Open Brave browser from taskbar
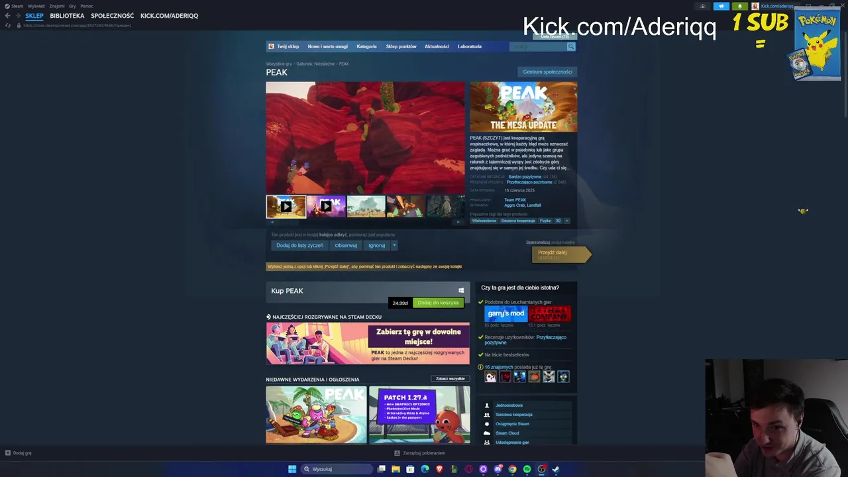Image resolution: width=848 pixels, height=477 pixels. coord(439,469)
